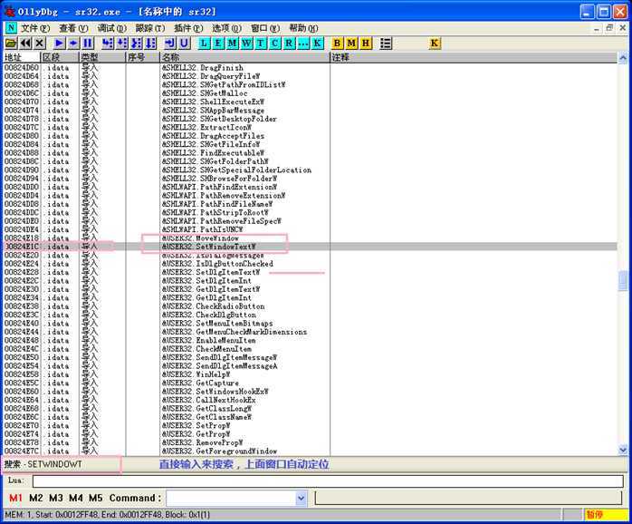The height and width of the screenshot is (524, 632).
Task: Open CPU window with C button
Action: [274, 43]
